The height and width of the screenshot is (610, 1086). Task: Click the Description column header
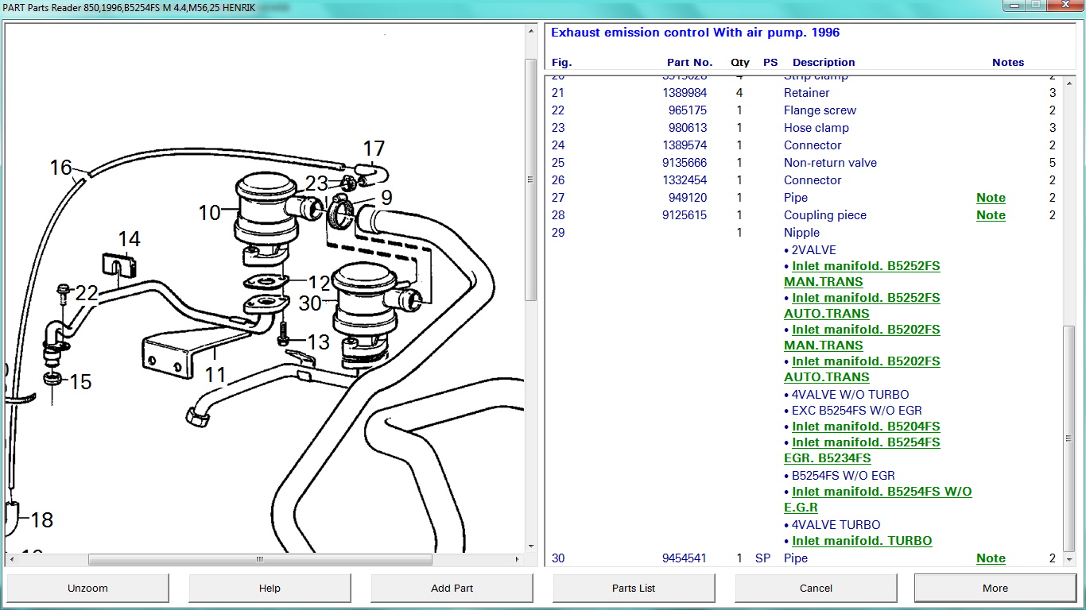pyautogui.click(x=824, y=62)
